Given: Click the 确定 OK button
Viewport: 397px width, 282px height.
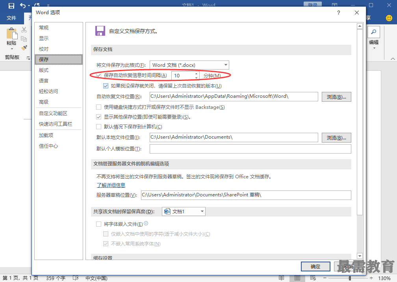Looking at the screenshot, I should click(315, 266).
